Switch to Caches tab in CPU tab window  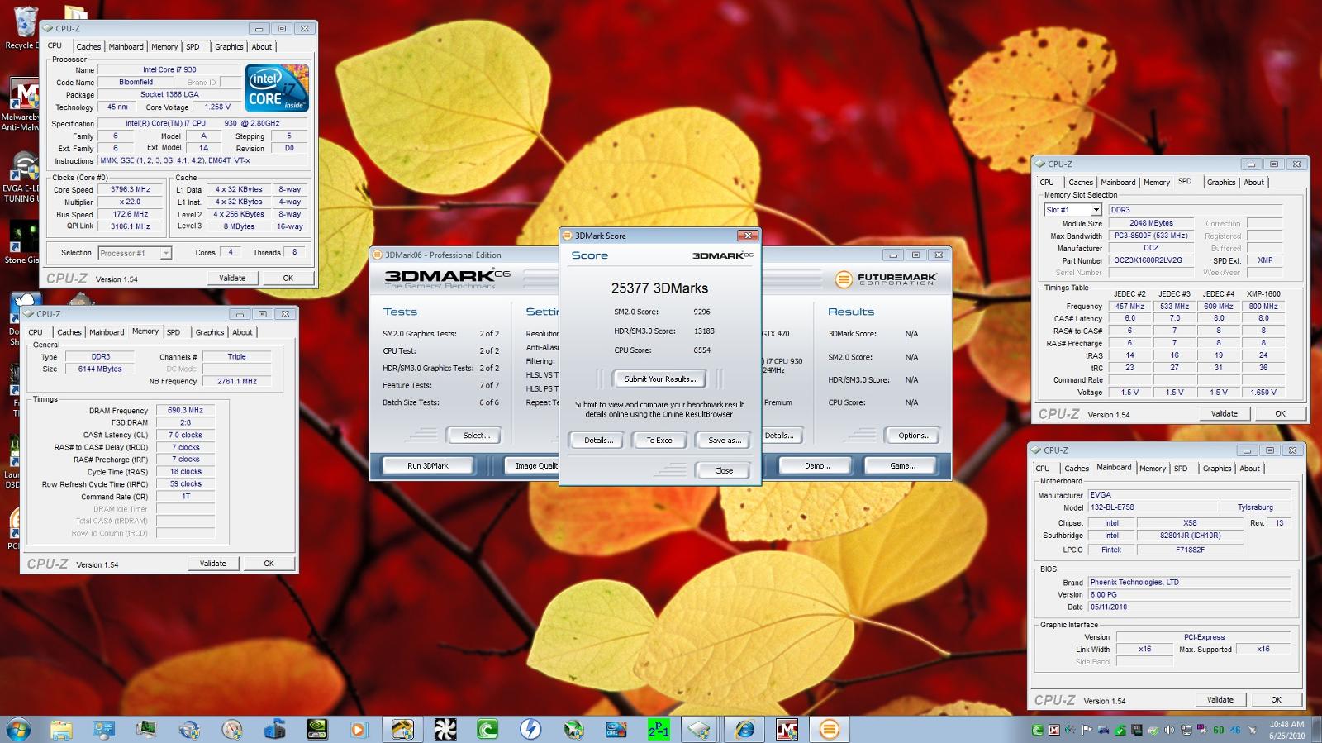(88, 47)
